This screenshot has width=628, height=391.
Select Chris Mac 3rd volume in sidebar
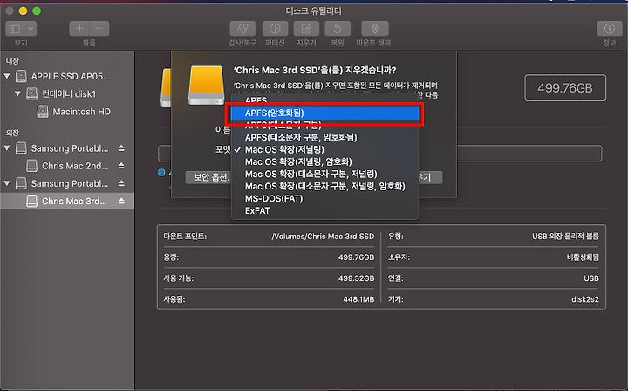67,201
